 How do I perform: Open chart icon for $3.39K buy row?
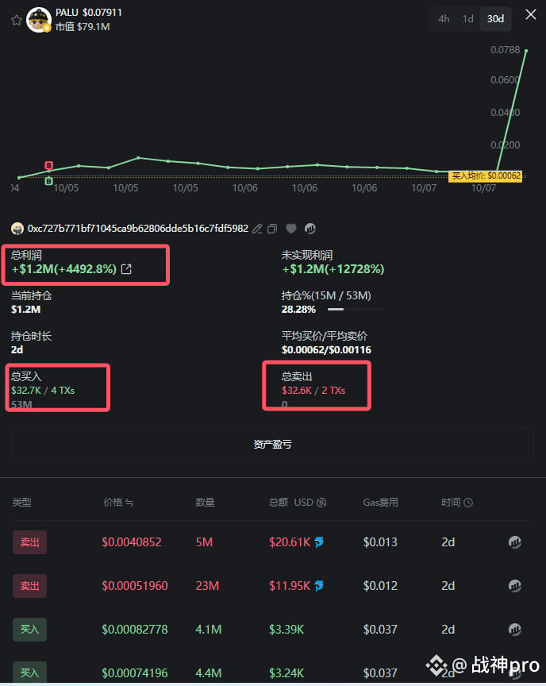pyautogui.click(x=515, y=630)
